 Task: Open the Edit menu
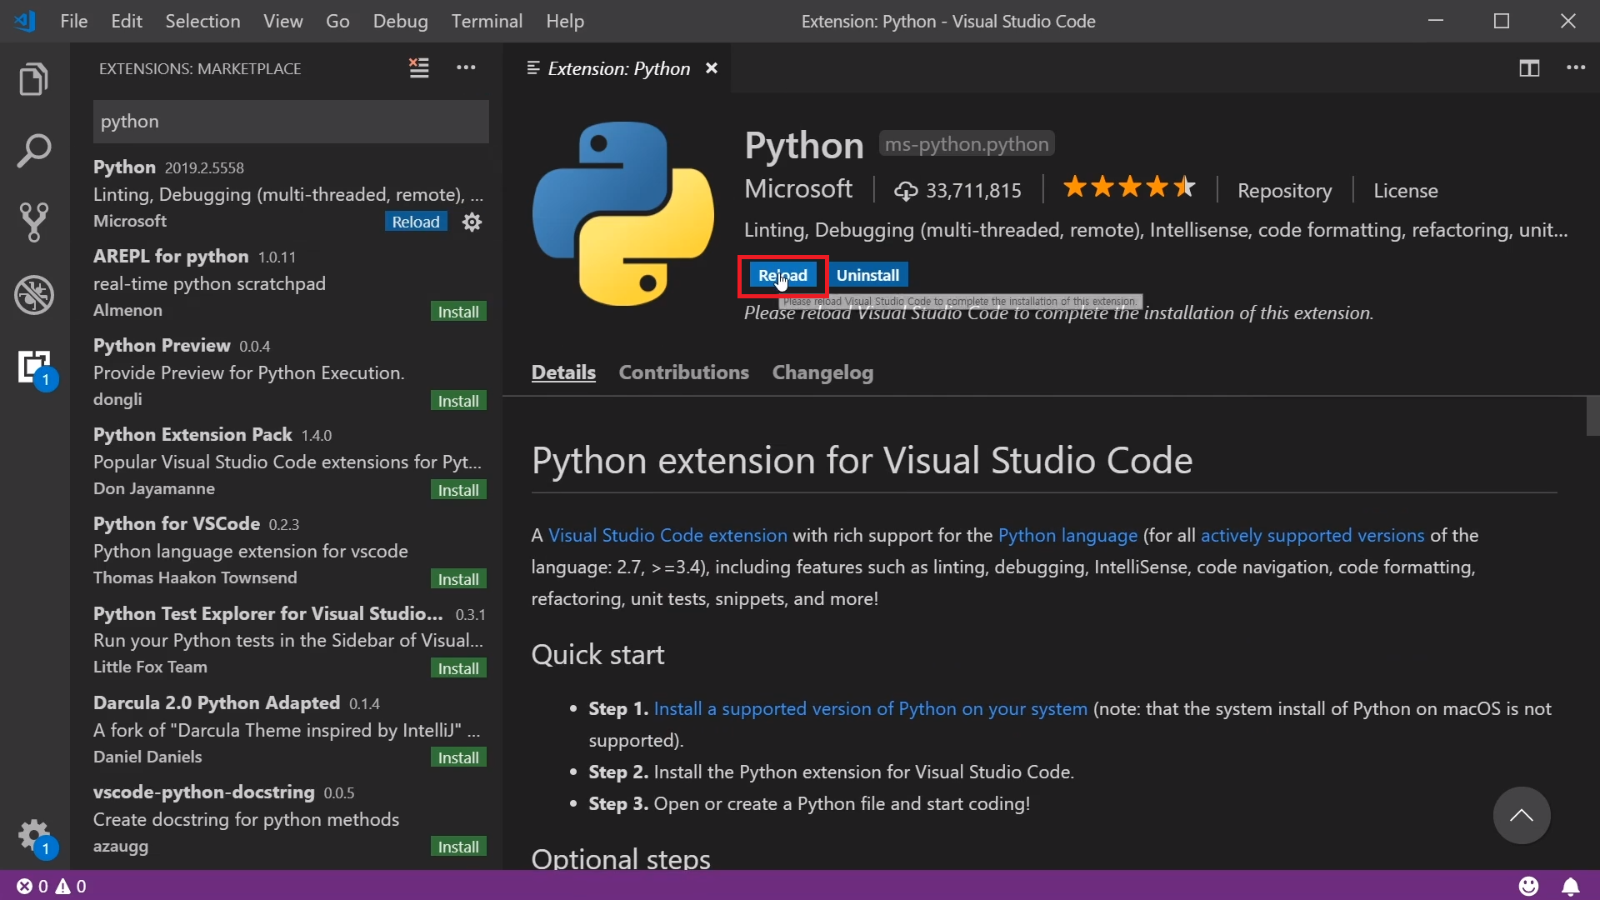(x=127, y=21)
